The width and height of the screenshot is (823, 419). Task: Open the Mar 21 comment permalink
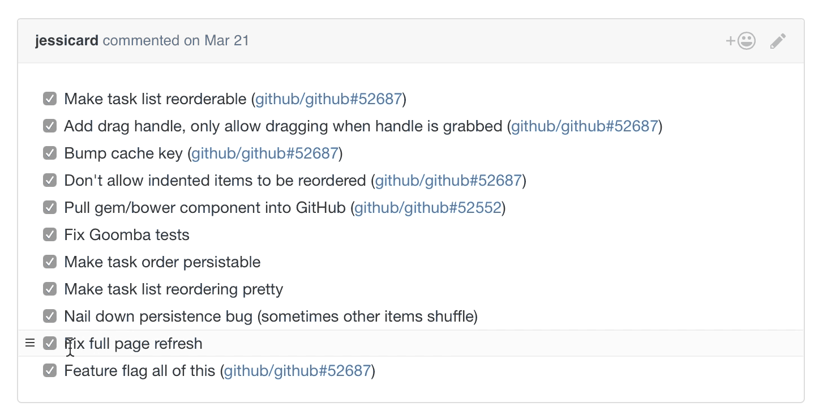click(x=226, y=40)
